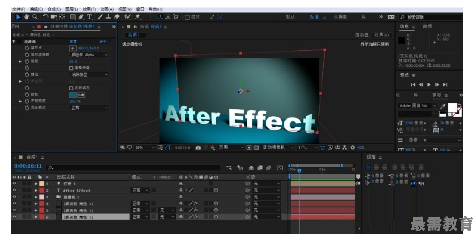Enable the 反转填充 checkbox
476x241 pixels.
click(x=71, y=88)
